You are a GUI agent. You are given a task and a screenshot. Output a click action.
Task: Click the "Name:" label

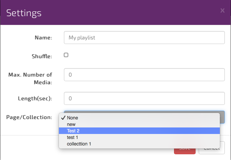point(43,38)
